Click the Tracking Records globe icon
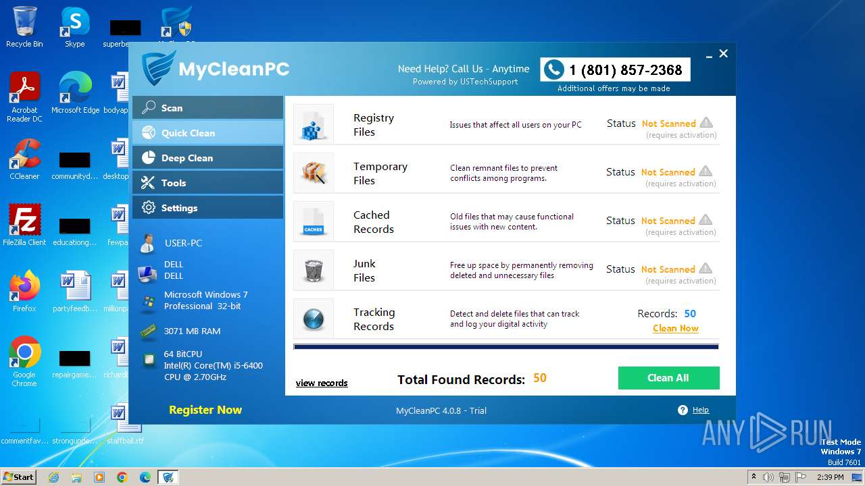The height and width of the screenshot is (486, 865). [314, 319]
